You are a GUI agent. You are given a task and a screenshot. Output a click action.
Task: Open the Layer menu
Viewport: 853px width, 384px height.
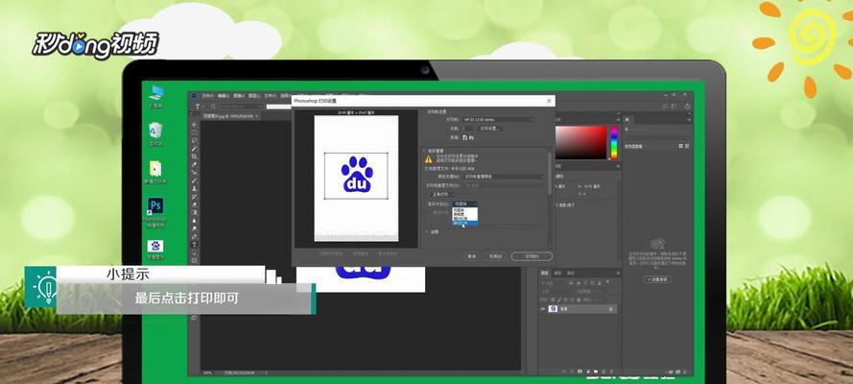click(254, 96)
